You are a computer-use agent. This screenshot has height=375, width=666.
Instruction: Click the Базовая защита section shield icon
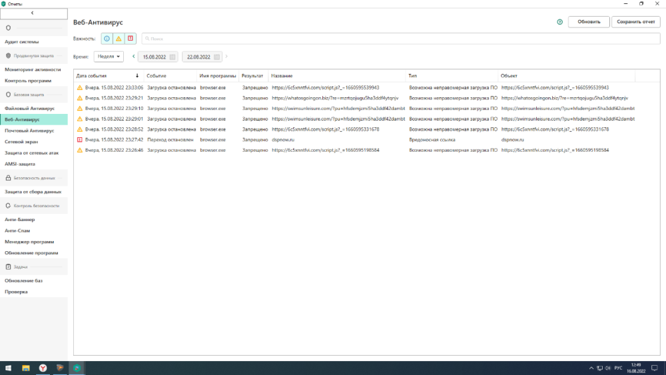click(x=8, y=95)
